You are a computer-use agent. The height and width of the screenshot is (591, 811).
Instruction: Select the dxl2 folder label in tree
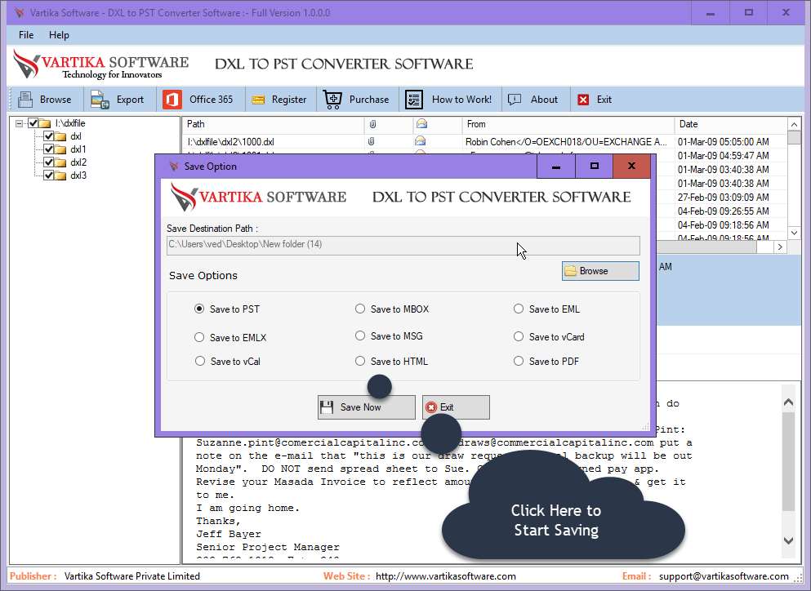pos(78,162)
